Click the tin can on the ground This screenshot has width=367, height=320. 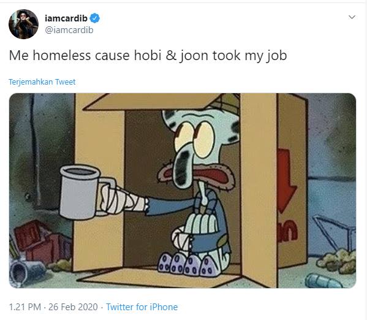[27, 272]
